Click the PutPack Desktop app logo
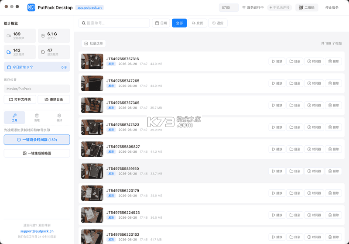This screenshot has height=244, width=349. click(31, 7)
